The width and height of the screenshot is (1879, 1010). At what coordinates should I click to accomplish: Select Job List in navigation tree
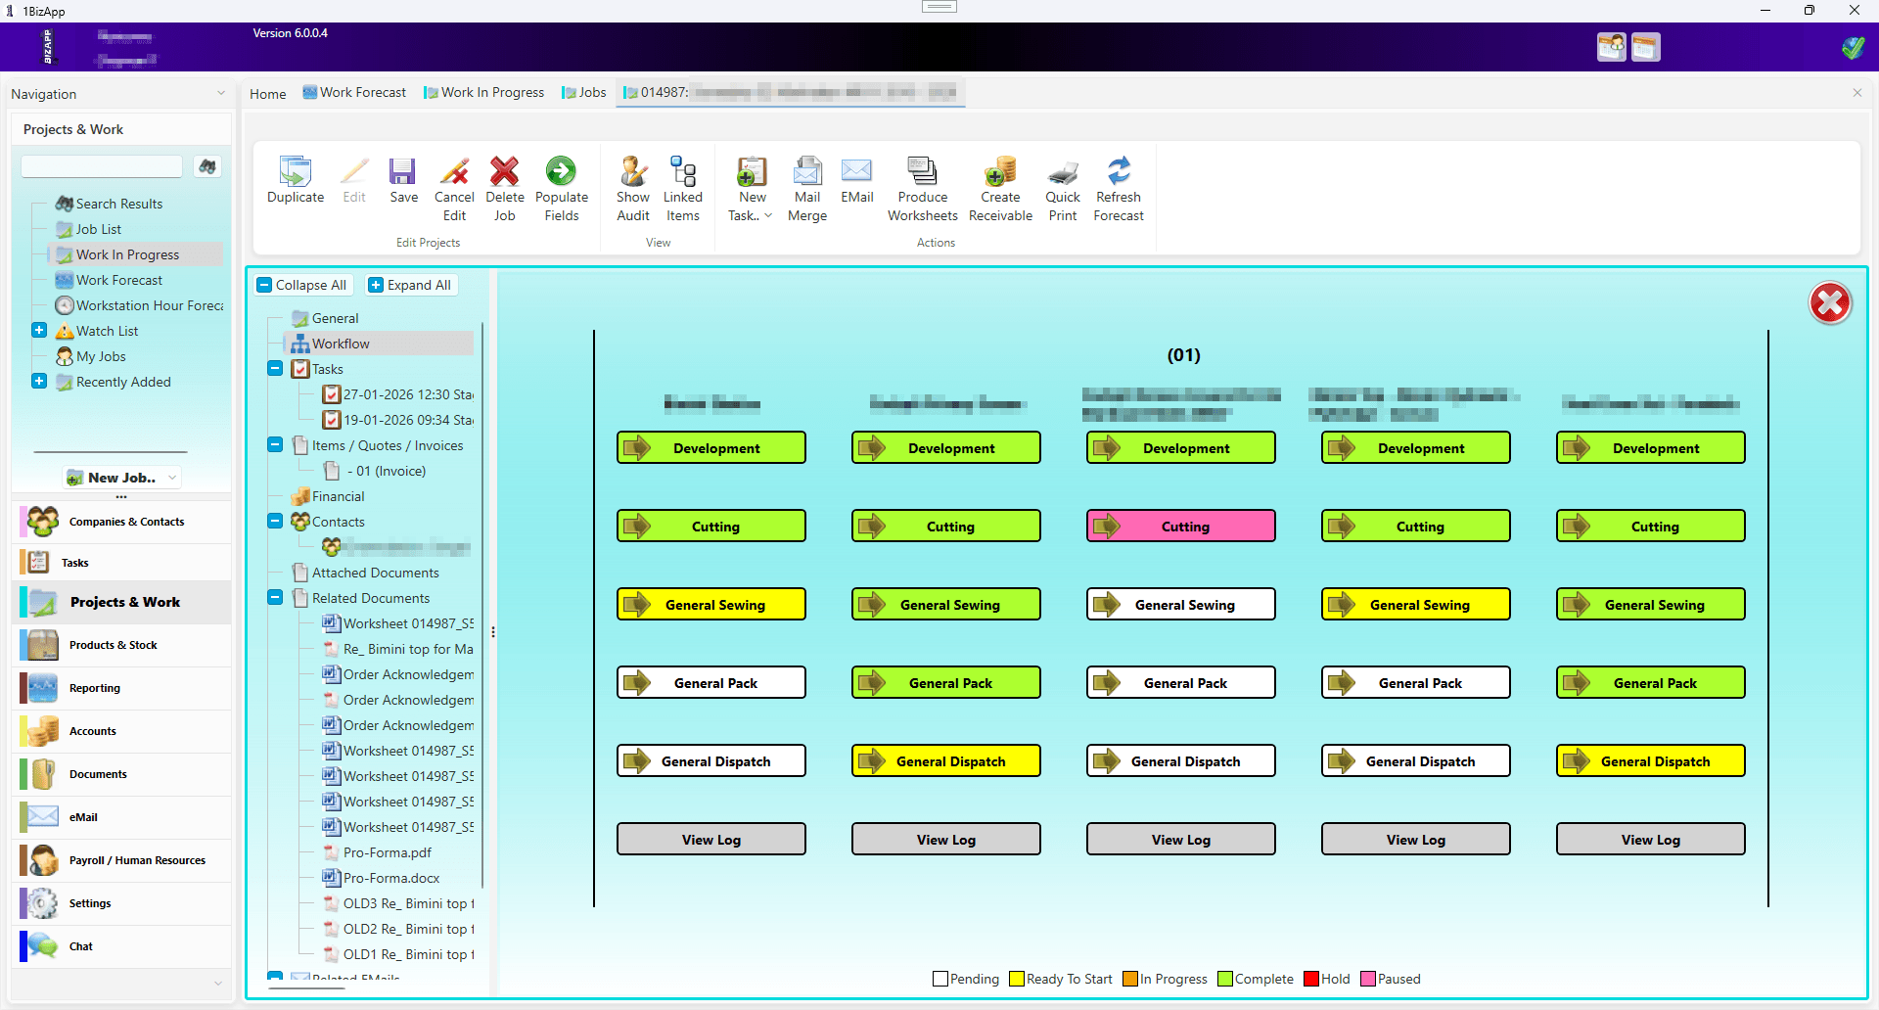point(99,229)
